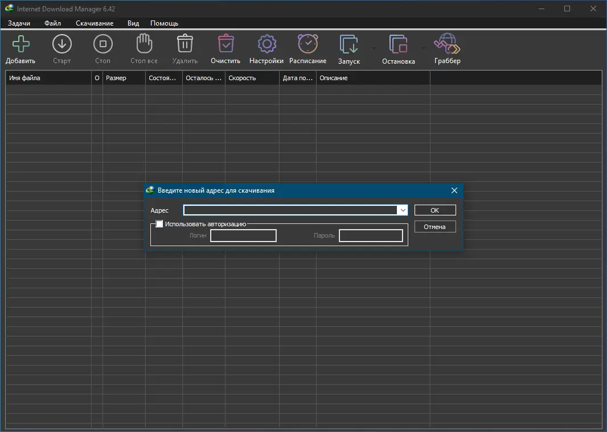Screen dimensions: 607x432
Task: Minimize the Internet Download Manager window
Action: [x=542, y=9]
